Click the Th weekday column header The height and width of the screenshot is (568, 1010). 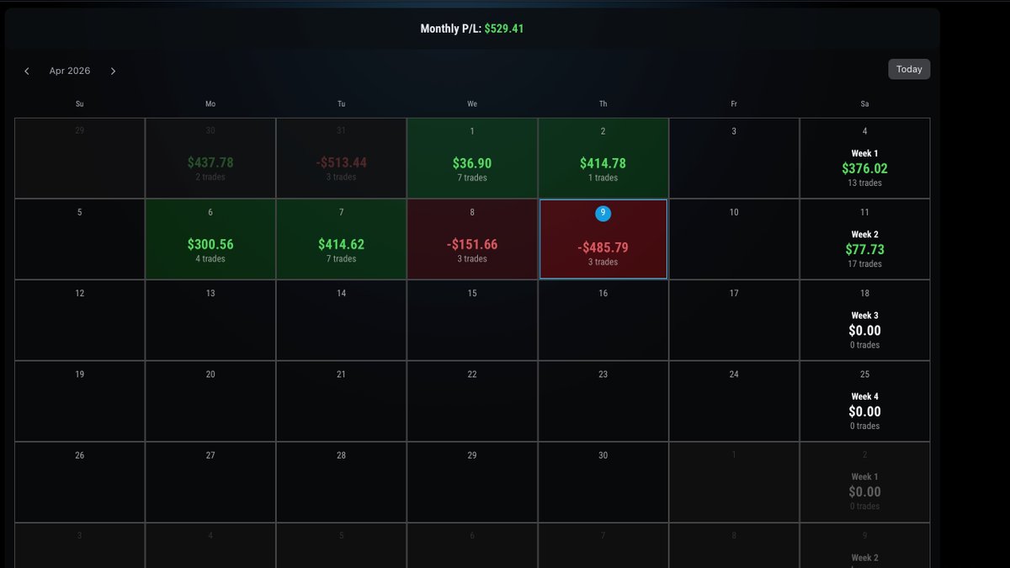click(x=603, y=104)
